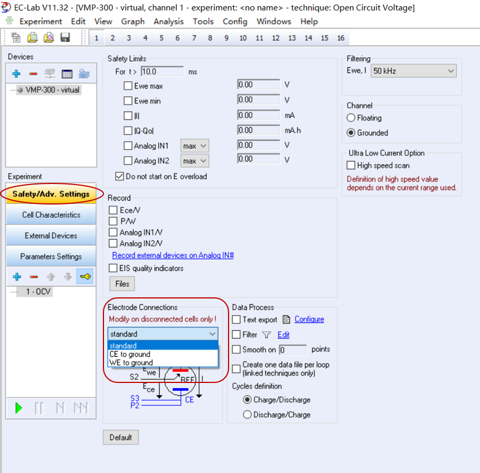Tick the High speed scan checkbox
480x473 pixels.
tap(351, 165)
